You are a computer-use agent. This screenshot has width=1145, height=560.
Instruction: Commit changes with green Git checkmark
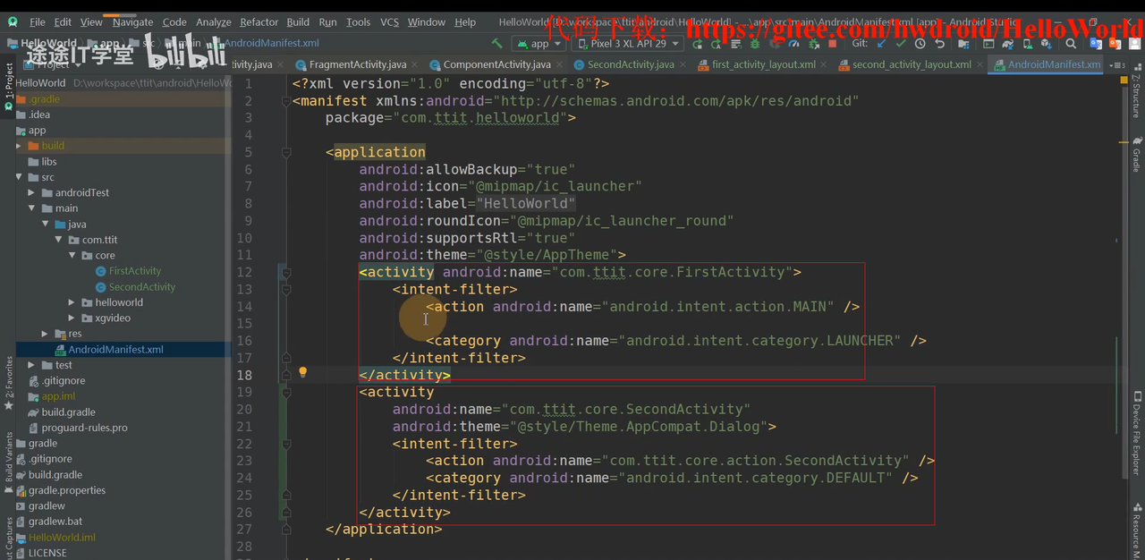[x=901, y=43]
